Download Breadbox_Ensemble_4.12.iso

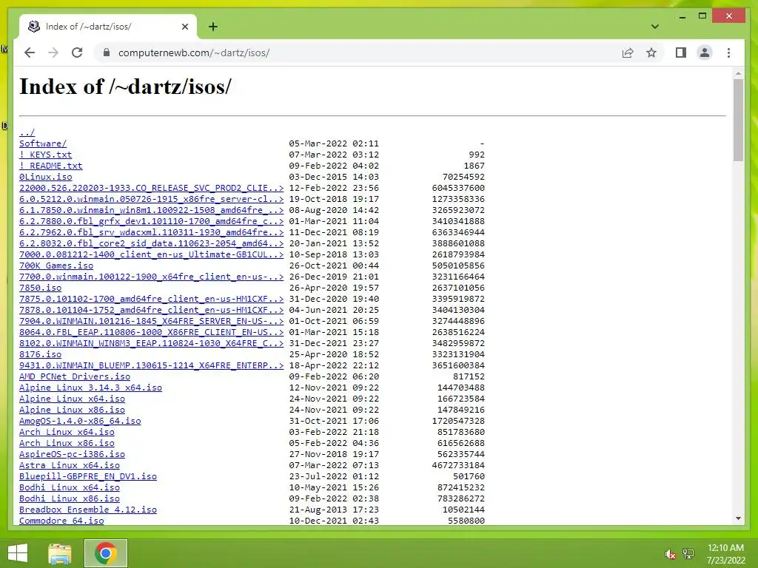(x=88, y=510)
